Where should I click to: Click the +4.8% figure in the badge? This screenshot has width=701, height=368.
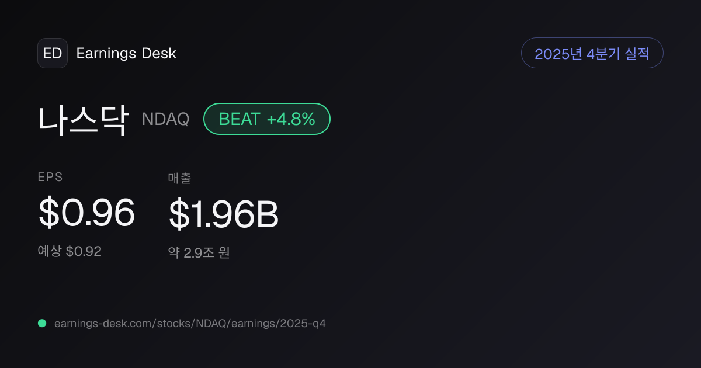tap(291, 119)
